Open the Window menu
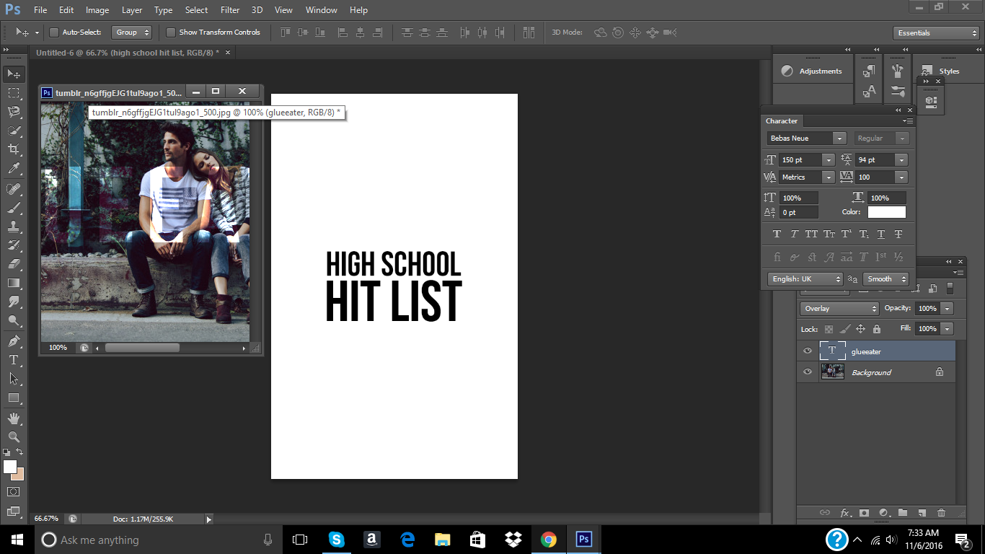 321,10
